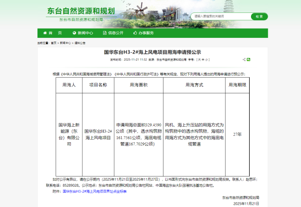This screenshot has width=301, height=207.
Task: Click the thumbs-up icon beside 办事服务
Action: click(135, 33)
